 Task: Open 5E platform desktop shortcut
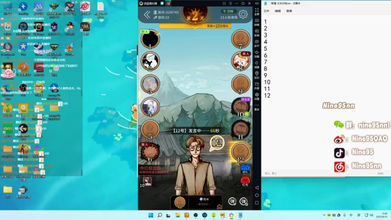54,28
